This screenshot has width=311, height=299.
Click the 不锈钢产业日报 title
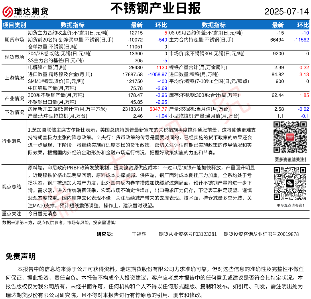tap(155, 9)
